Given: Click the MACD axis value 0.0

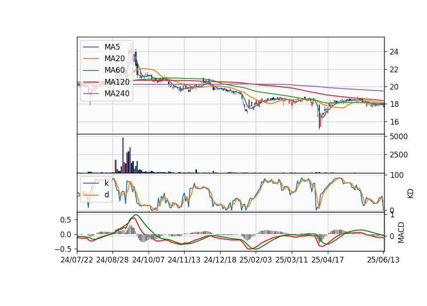Looking at the screenshot, I should 66,234.
